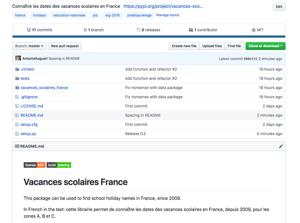Open the vacances_scolaires_france folder
The width and height of the screenshot is (300, 223).
point(44,88)
